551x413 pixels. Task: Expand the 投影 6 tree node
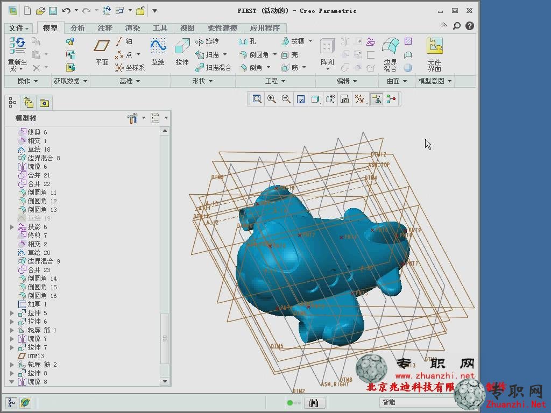(x=12, y=227)
